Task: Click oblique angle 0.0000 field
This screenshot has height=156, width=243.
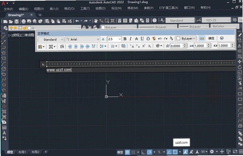Action: (x=176, y=46)
